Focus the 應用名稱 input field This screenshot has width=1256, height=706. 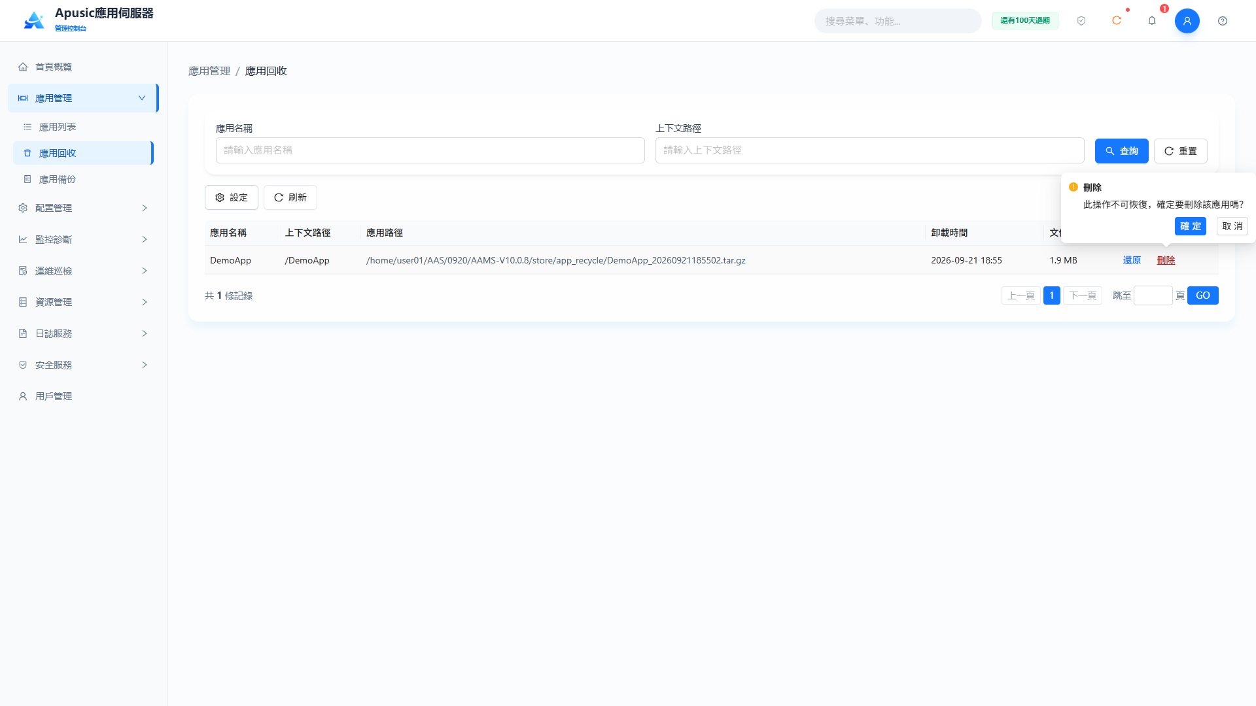coord(430,150)
